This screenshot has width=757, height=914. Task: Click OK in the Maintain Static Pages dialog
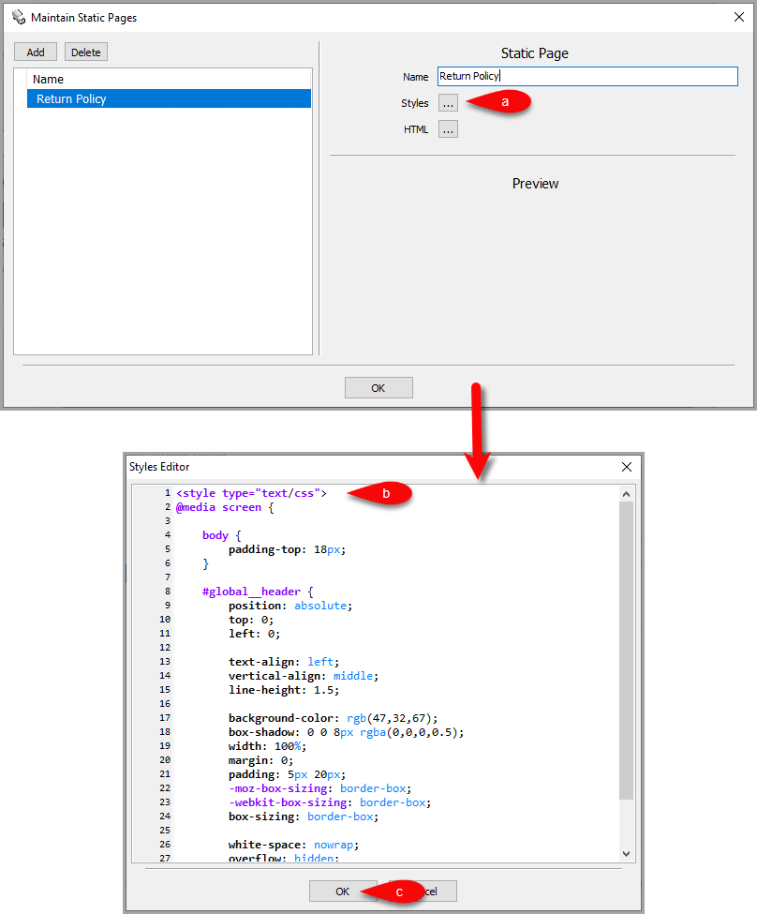click(378, 388)
